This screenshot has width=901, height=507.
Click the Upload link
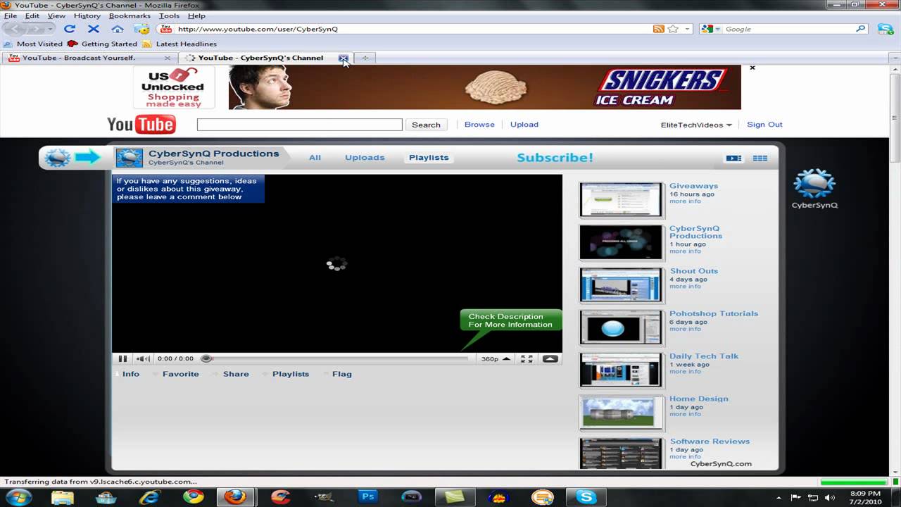coord(524,125)
